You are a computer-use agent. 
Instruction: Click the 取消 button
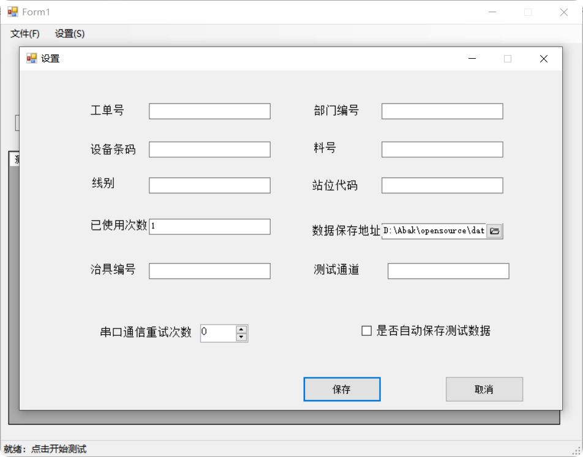pos(484,389)
